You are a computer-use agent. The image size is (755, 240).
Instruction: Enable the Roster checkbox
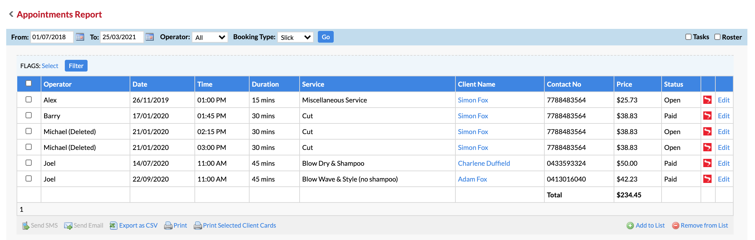(x=717, y=37)
